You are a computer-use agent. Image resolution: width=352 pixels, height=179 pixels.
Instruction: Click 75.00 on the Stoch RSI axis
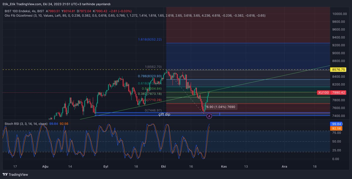[x=336, y=133]
